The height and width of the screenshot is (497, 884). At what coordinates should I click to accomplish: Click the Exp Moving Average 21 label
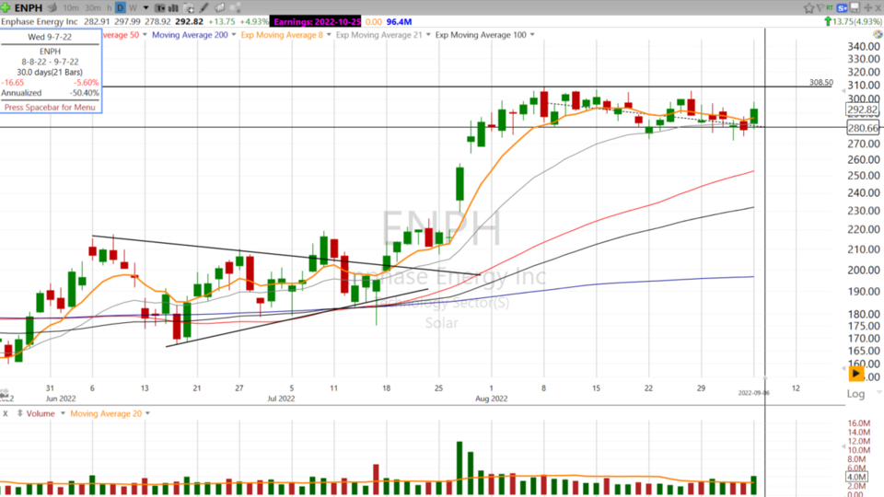point(378,35)
